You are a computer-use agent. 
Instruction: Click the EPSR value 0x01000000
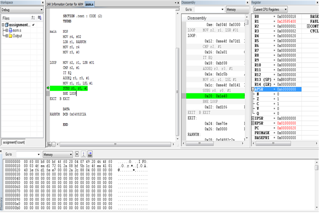point(287,123)
